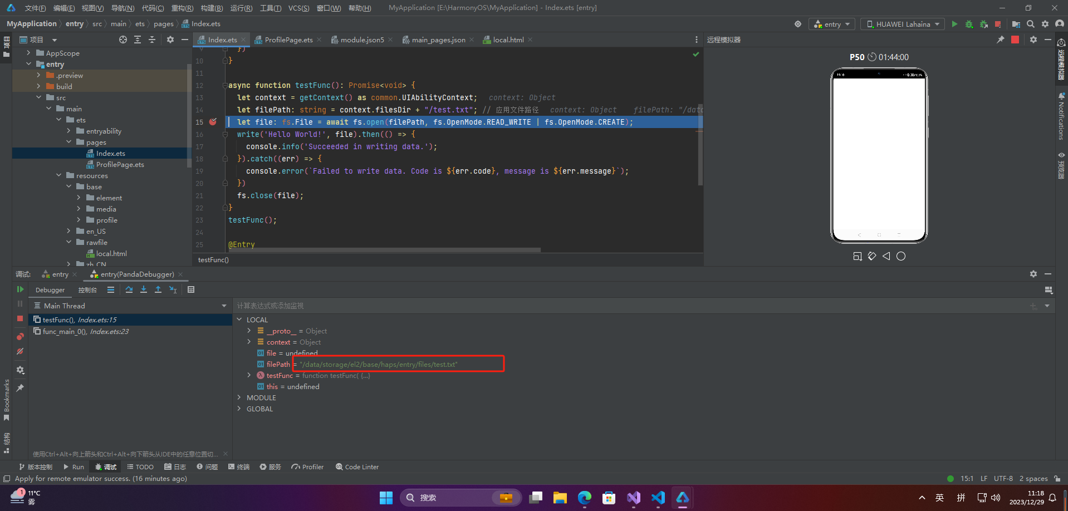Open the entry run configuration dropdown
The width and height of the screenshot is (1068, 511).
click(x=832, y=24)
